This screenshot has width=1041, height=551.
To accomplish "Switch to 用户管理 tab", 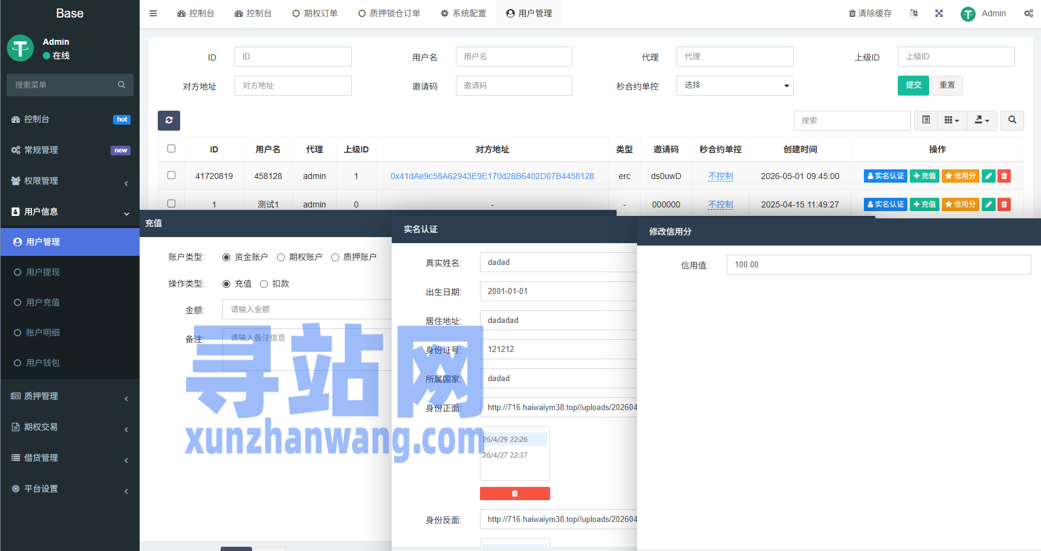I will [529, 13].
